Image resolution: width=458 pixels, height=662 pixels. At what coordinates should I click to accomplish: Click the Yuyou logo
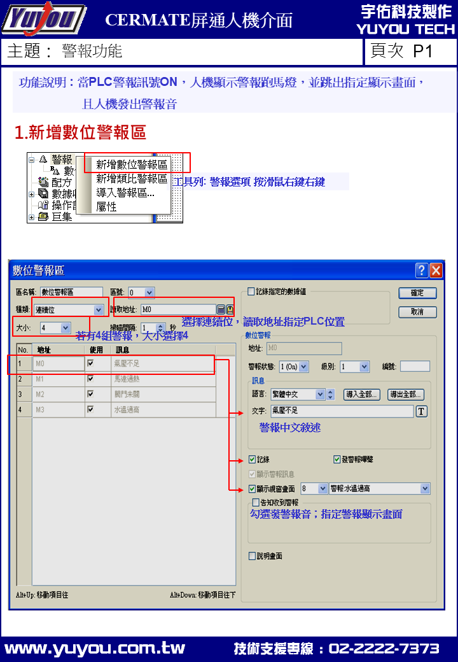(x=45, y=19)
